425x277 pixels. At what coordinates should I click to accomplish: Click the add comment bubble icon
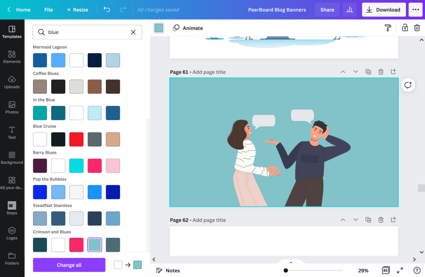click(x=408, y=85)
